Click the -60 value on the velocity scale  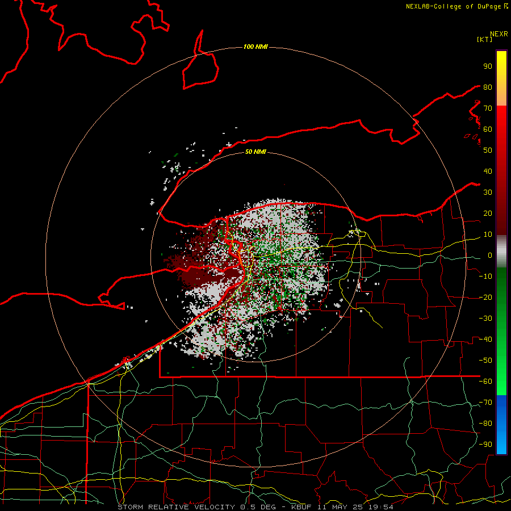click(485, 382)
